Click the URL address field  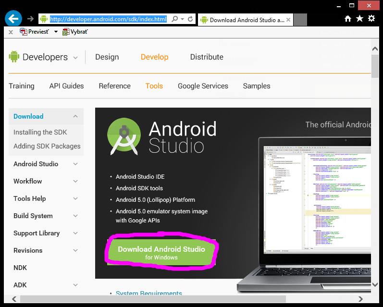109,19
